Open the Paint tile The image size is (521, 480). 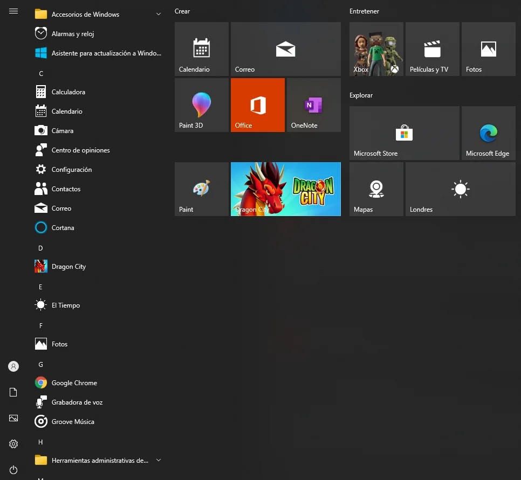202,189
